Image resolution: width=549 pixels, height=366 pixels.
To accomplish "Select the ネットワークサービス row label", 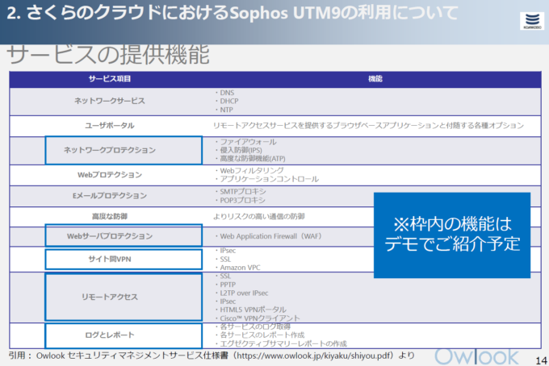I will click(x=110, y=101).
